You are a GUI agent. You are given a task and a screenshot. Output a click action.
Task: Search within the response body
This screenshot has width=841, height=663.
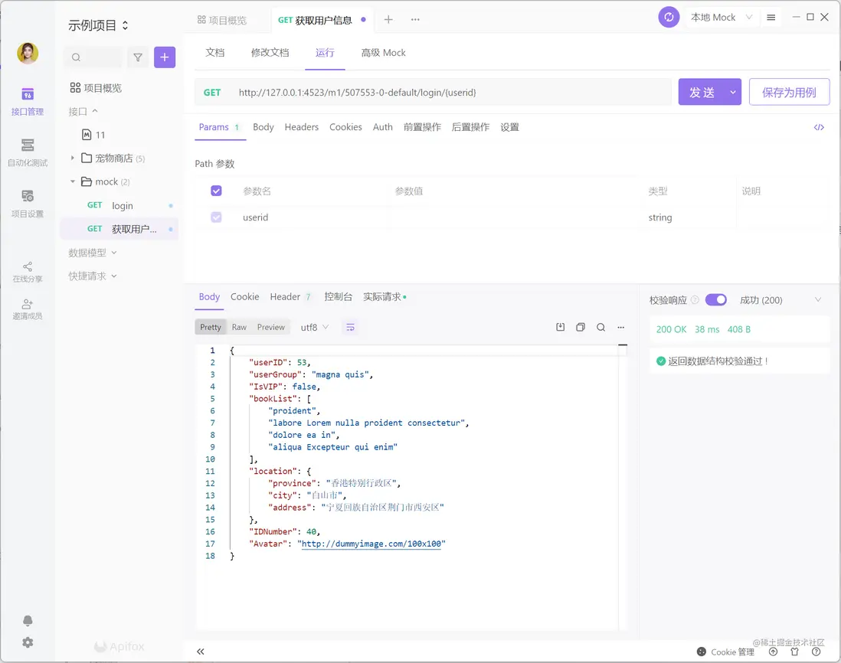600,327
